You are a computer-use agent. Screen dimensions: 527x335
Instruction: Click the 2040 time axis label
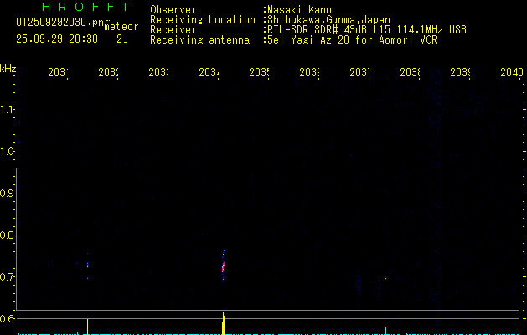pos(512,72)
